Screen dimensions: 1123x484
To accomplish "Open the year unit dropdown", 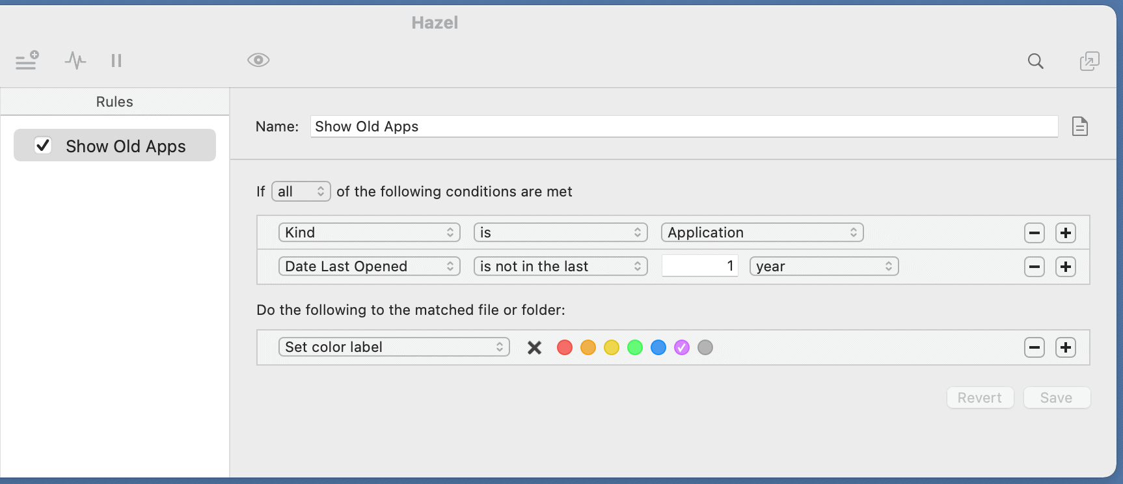I will coord(824,266).
